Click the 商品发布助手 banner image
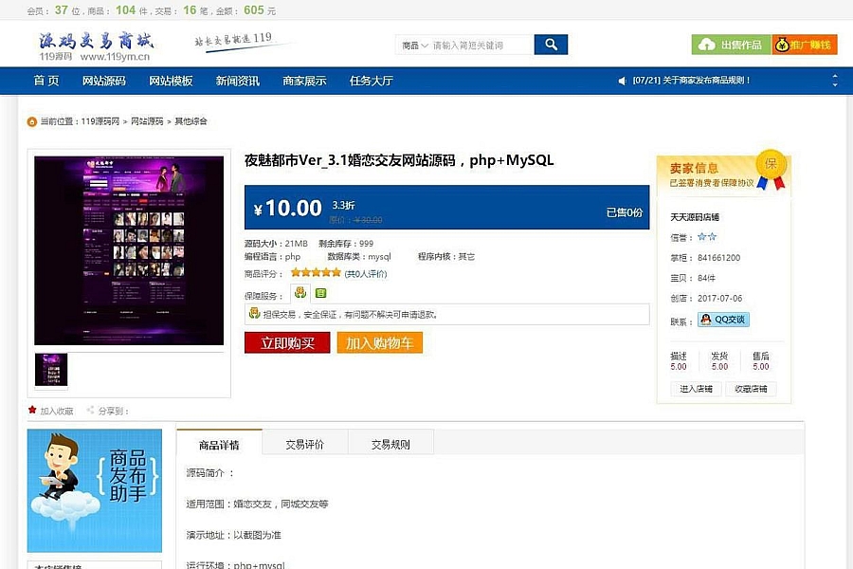Image resolution: width=853 pixels, height=569 pixels. (95, 490)
